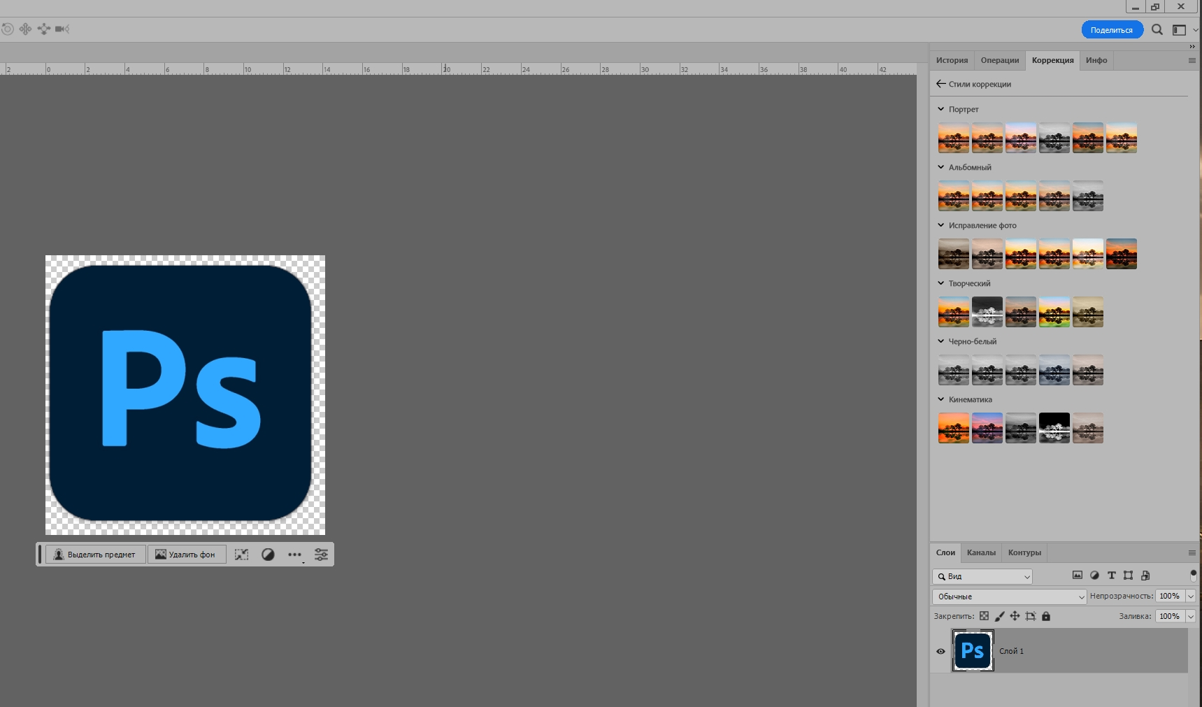Apply the grayscale preset in Портрет group

click(x=1054, y=138)
